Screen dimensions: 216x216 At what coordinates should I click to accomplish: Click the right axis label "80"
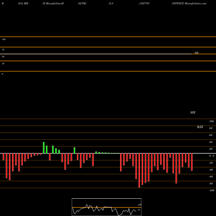[210, 128]
